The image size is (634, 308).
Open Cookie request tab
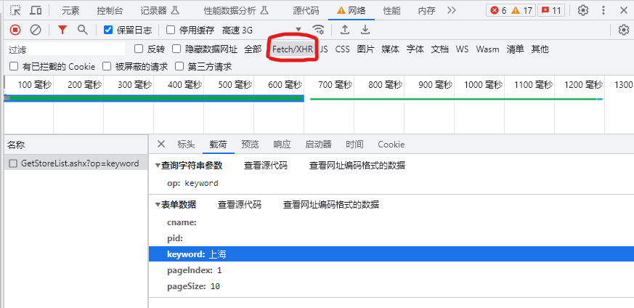pos(391,145)
